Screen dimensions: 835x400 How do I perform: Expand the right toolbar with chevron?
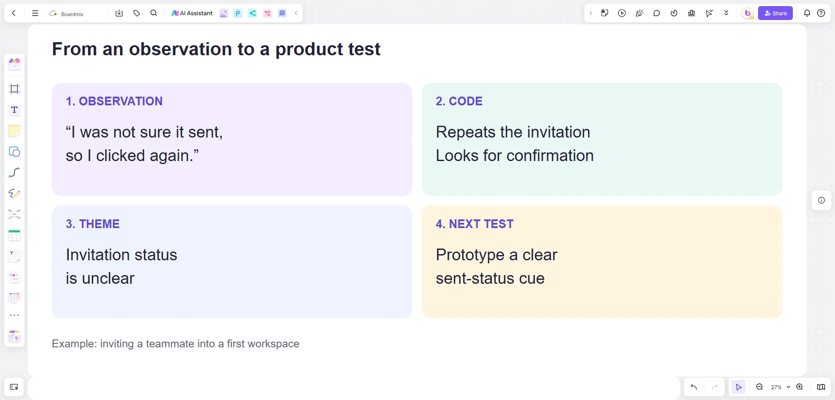pyautogui.click(x=591, y=13)
